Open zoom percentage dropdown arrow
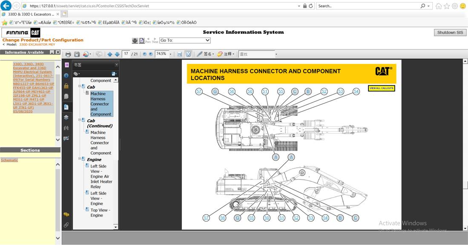This screenshot has width=468, height=245. click(x=170, y=54)
